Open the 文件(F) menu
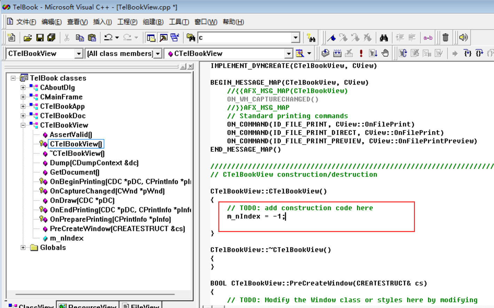Image resolution: width=494 pixels, height=308 pixels. click(x=26, y=22)
